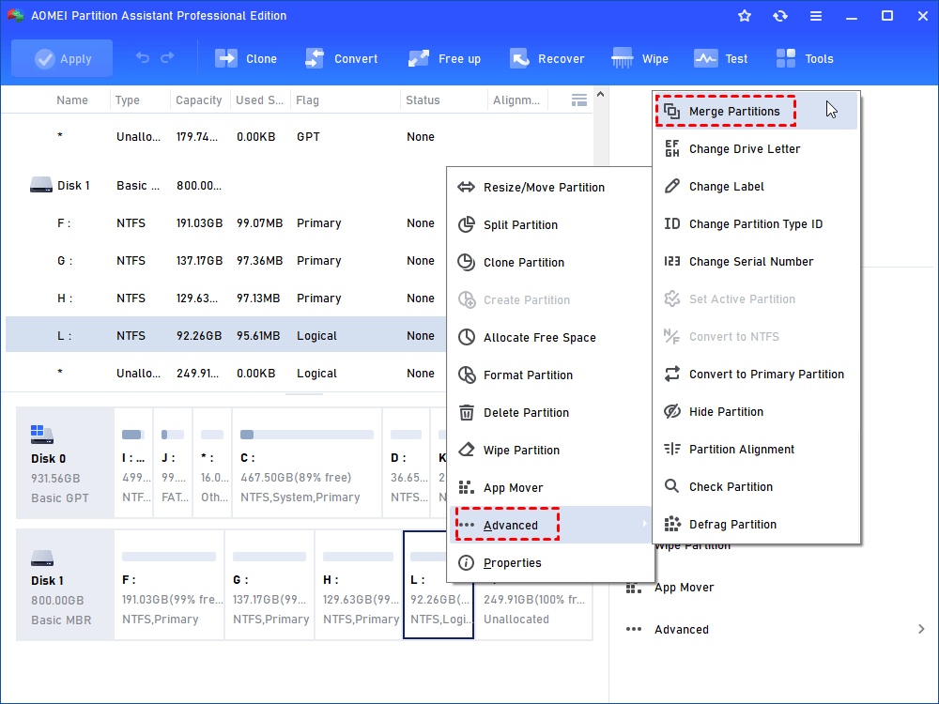Open the Free up toolbar menu
This screenshot has width=939, height=704.
tap(444, 58)
